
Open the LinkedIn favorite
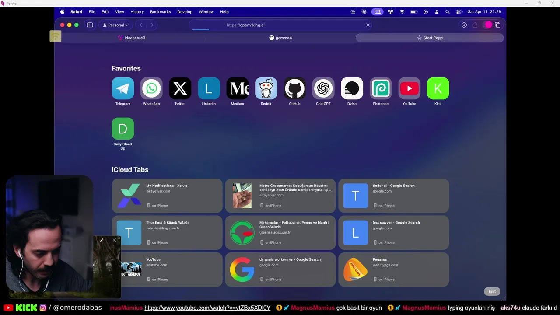point(209,88)
